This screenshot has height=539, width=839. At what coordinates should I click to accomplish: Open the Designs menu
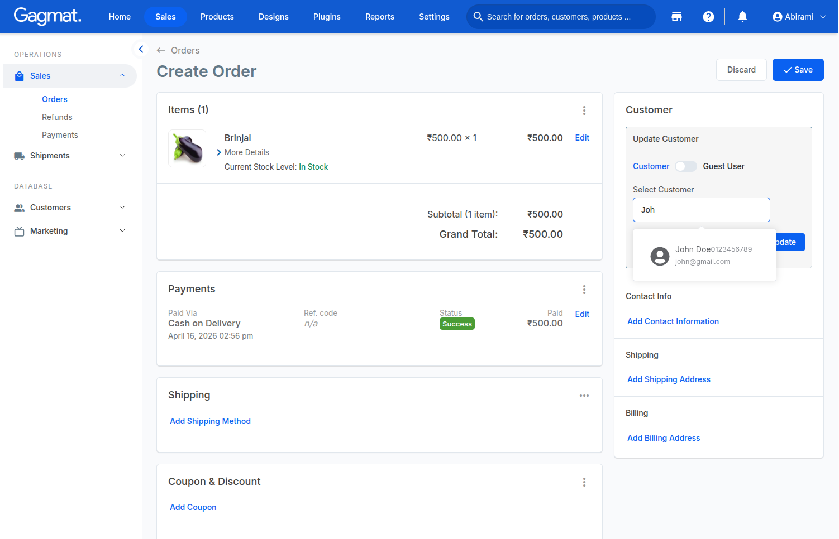point(274,17)
